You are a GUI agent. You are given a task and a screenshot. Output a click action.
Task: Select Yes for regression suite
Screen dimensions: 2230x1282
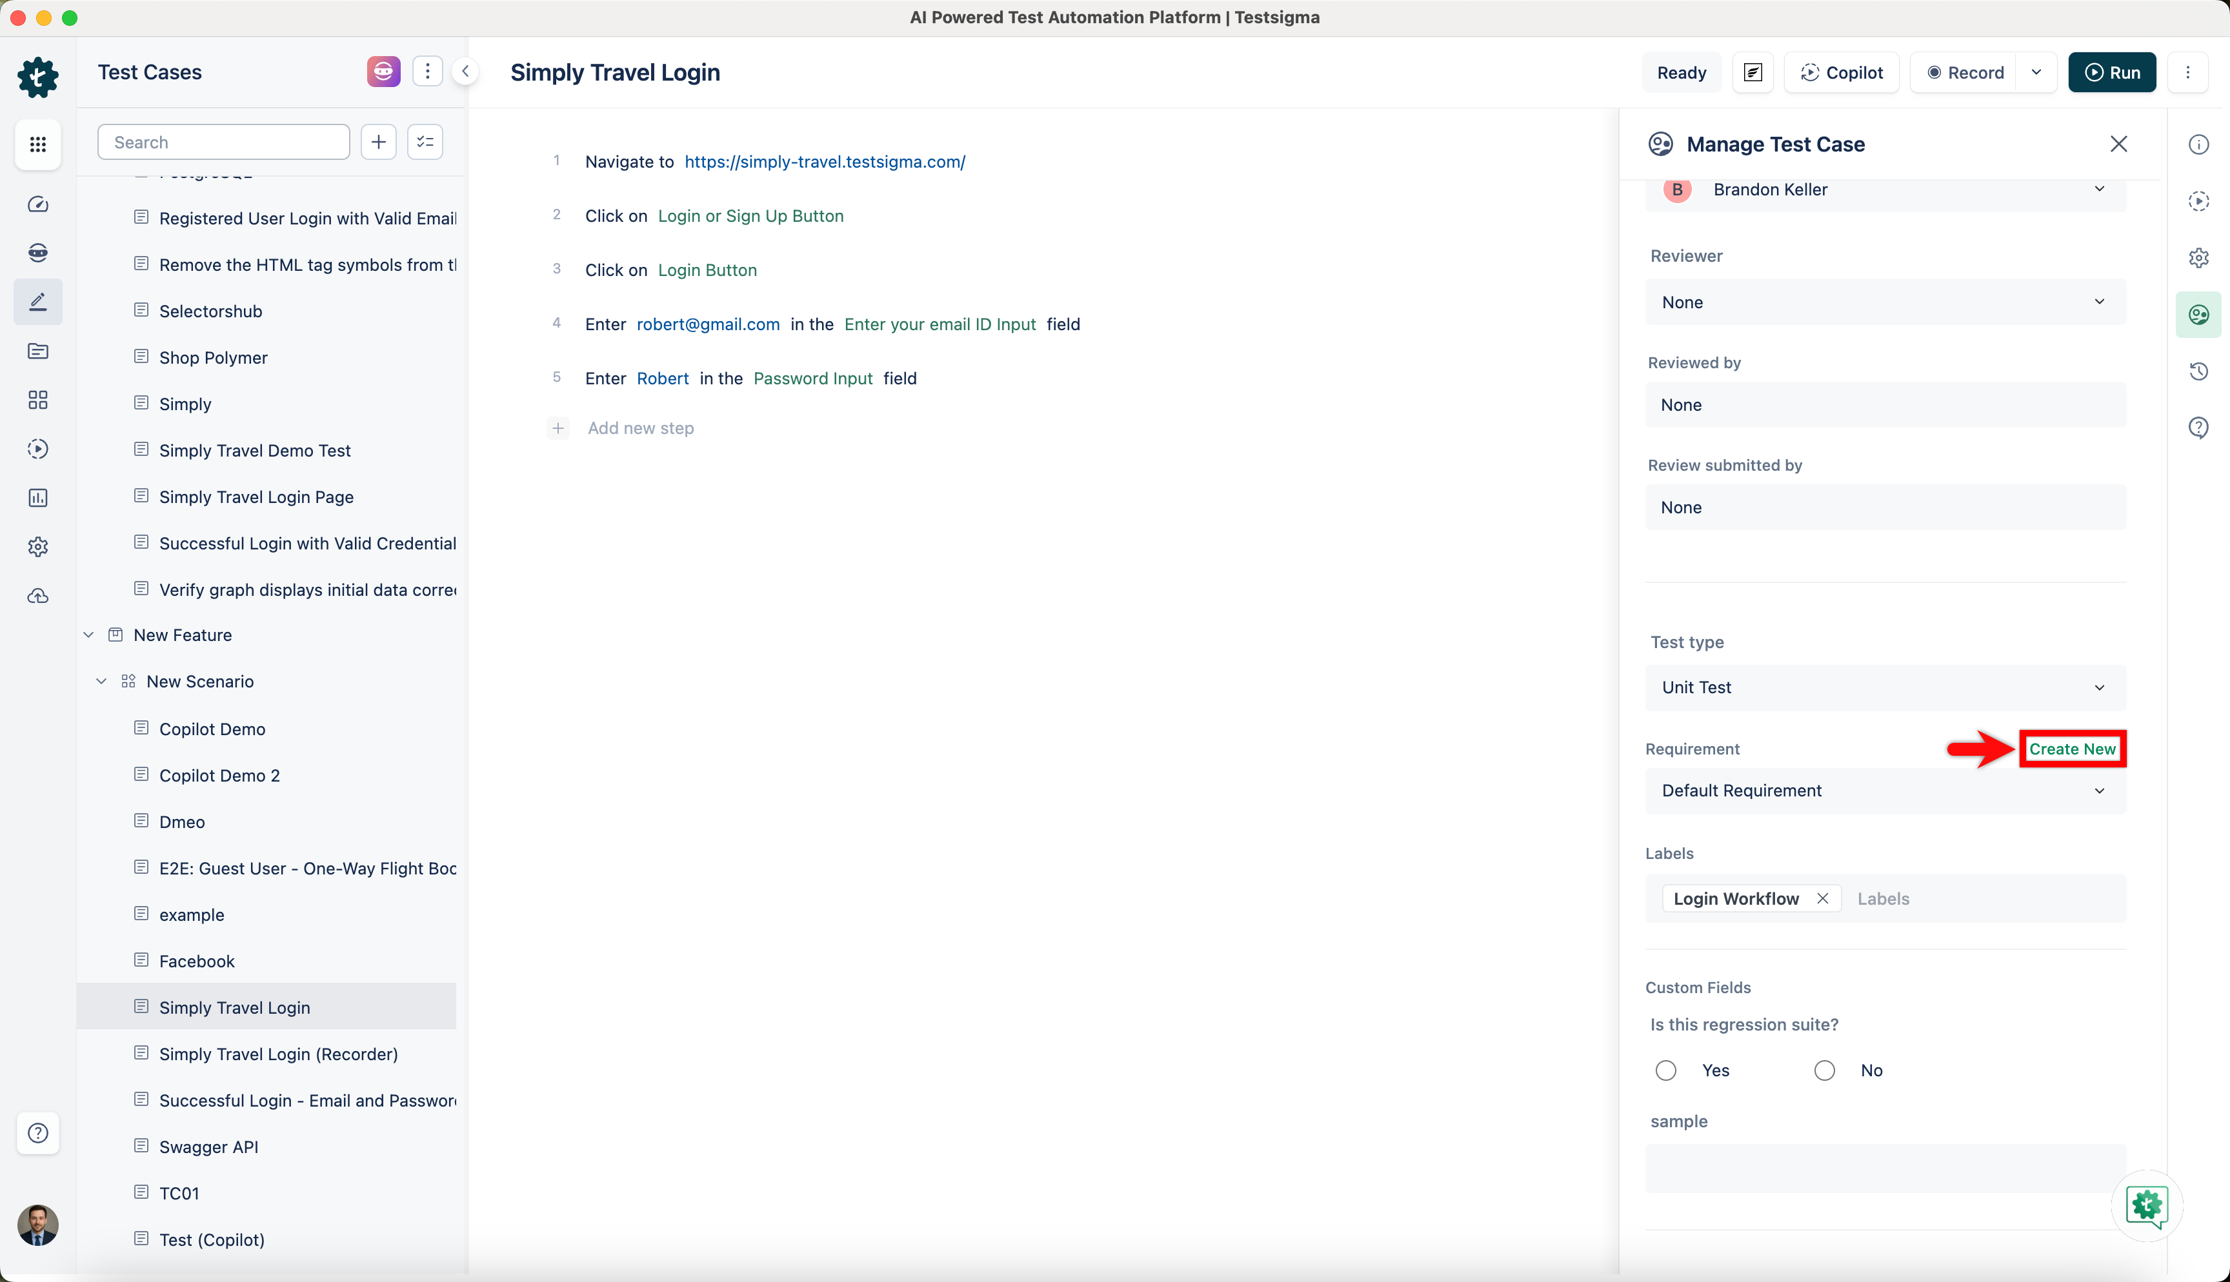[x=1665, y=1070]
